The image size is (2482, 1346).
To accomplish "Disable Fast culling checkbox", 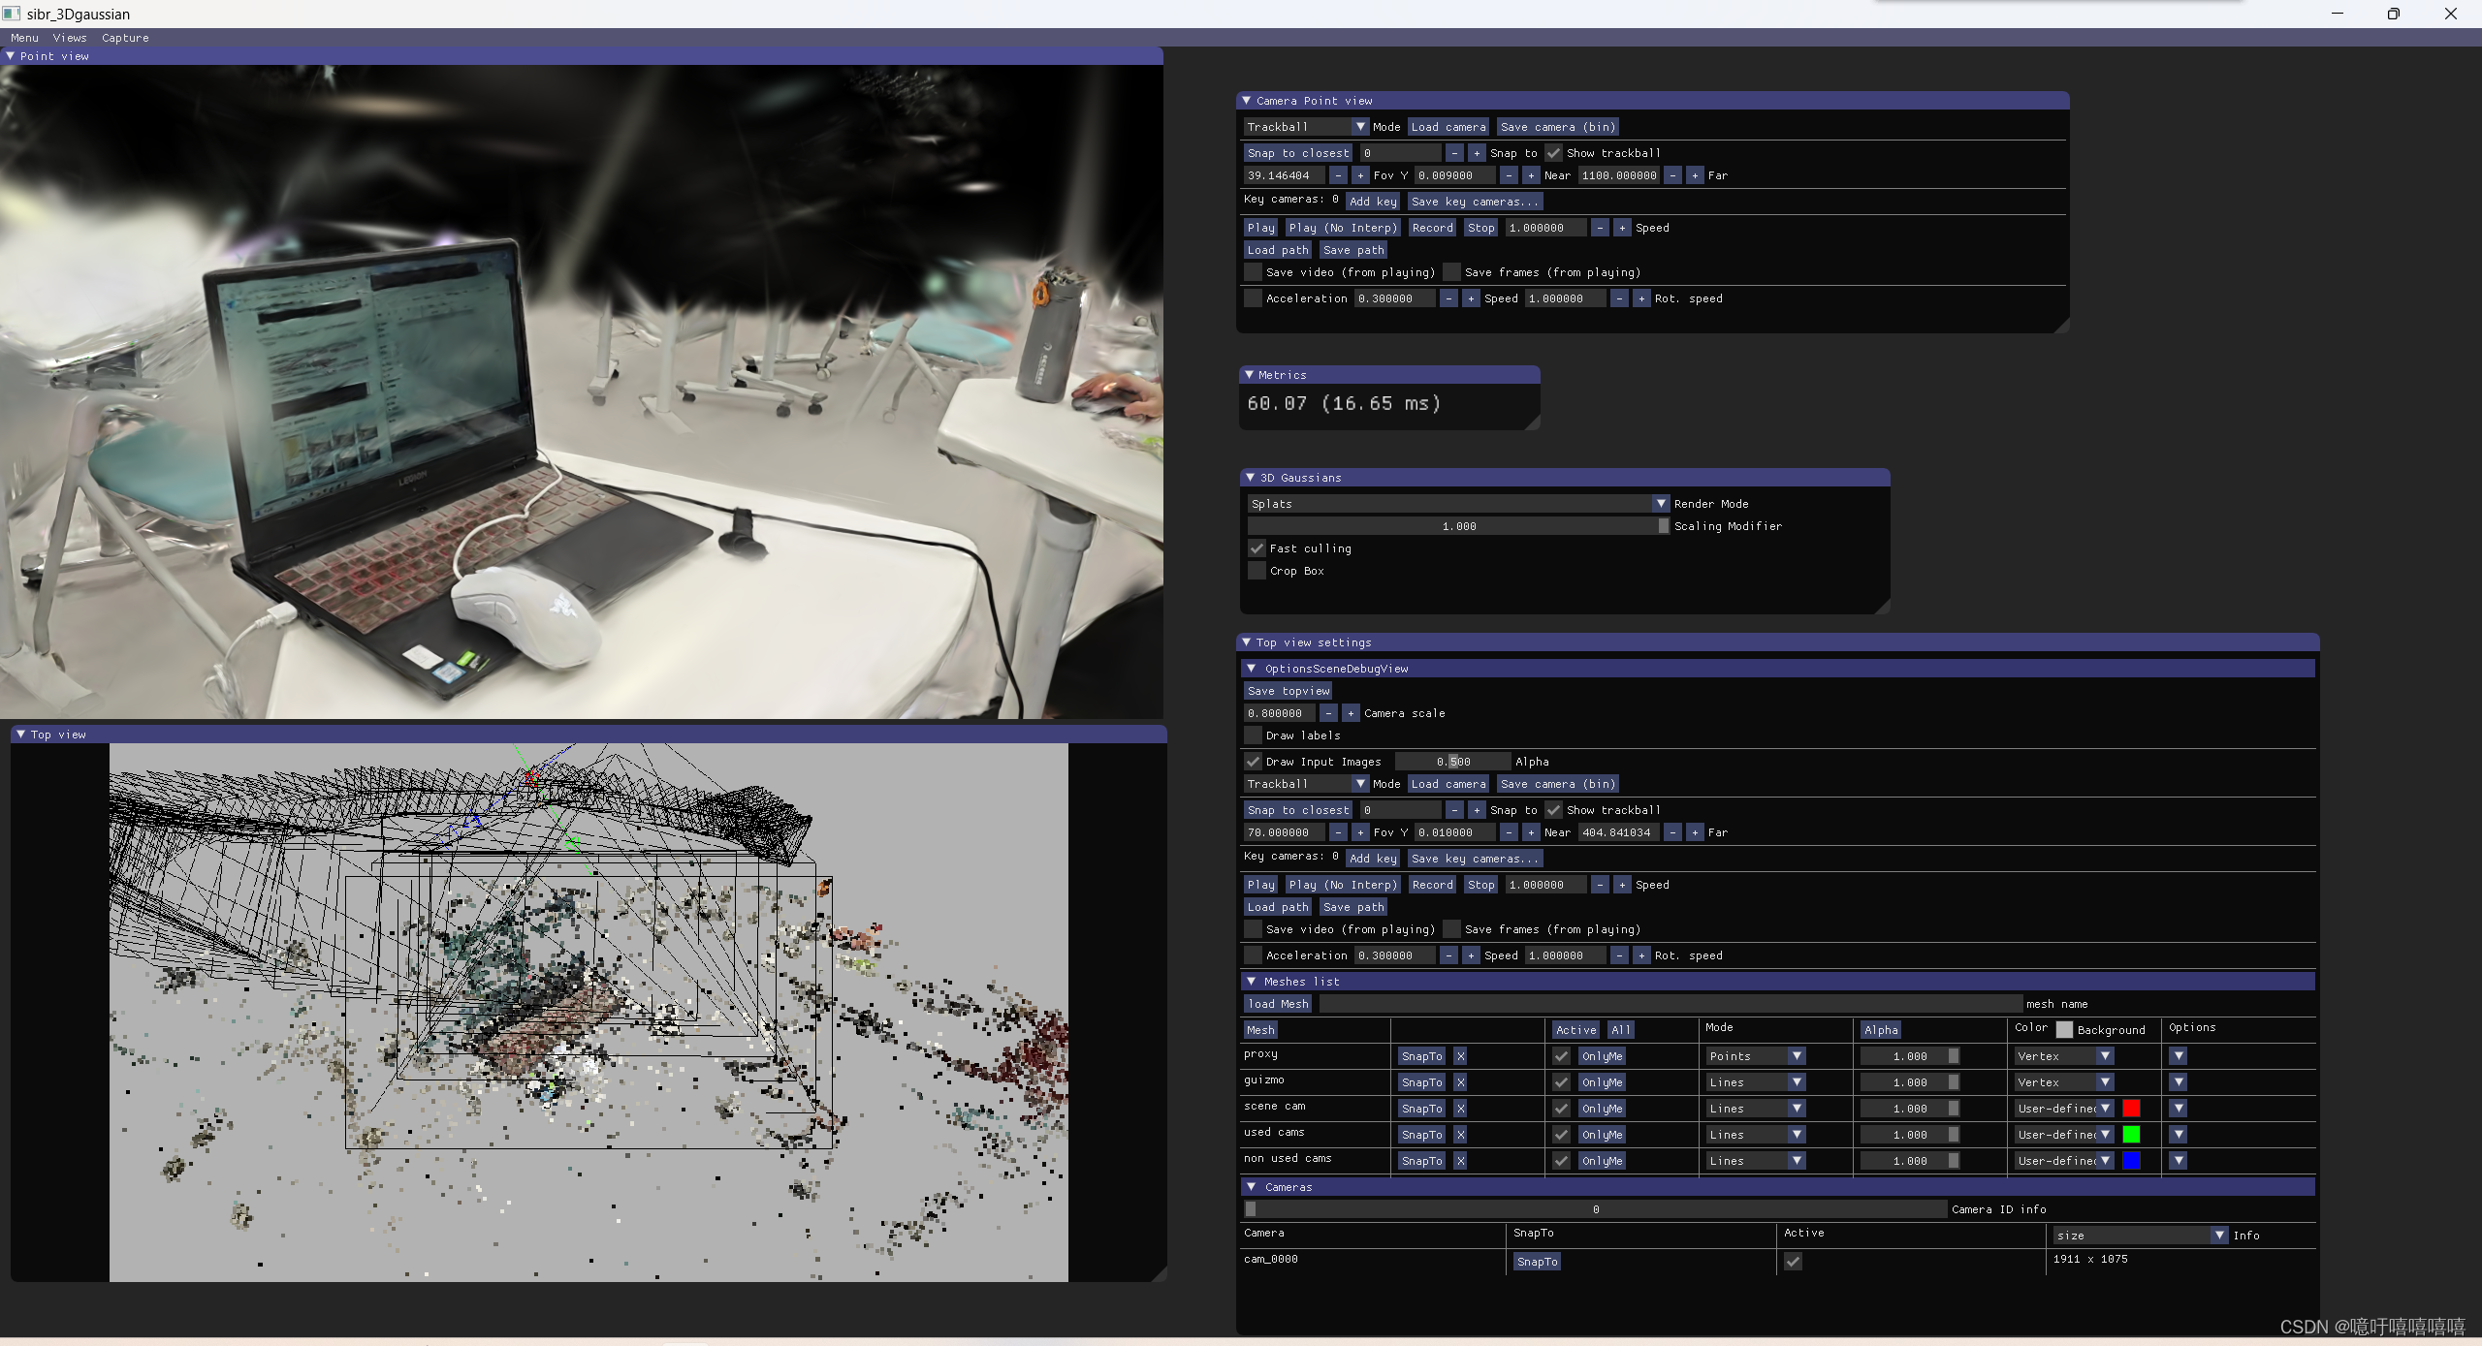I will (x=1257, y=548).
